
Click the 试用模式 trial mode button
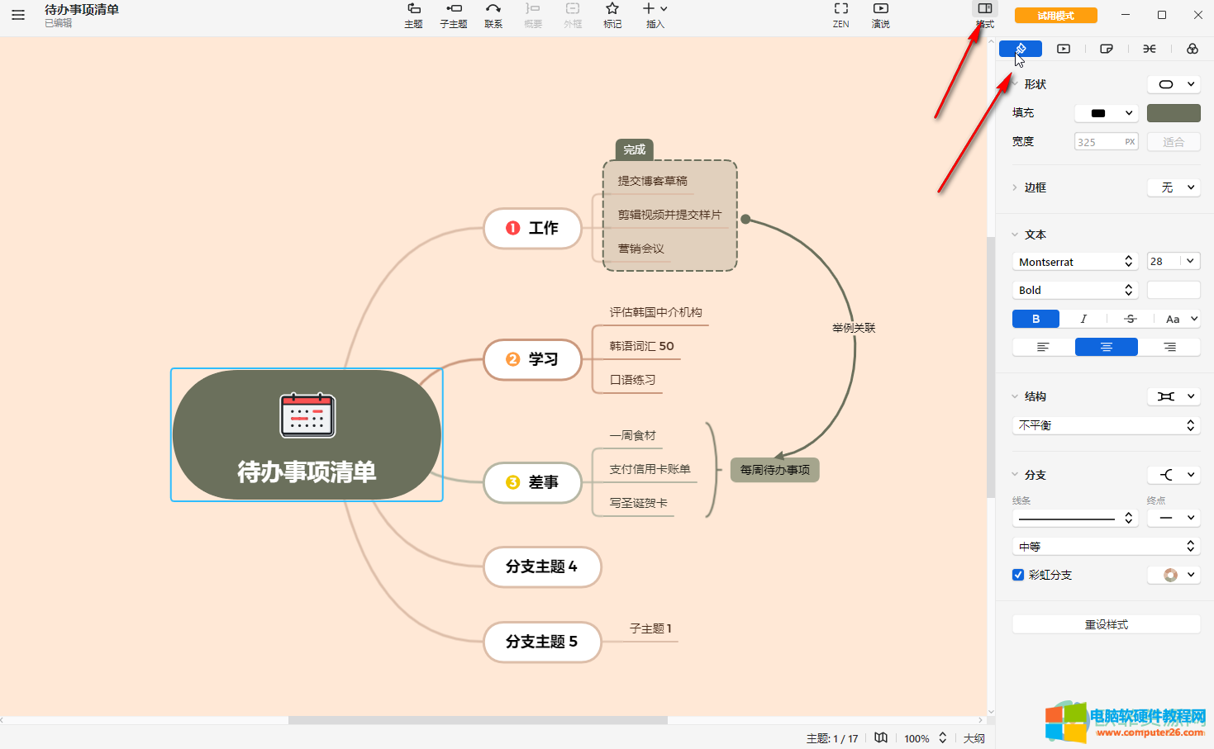point(1056,16)
